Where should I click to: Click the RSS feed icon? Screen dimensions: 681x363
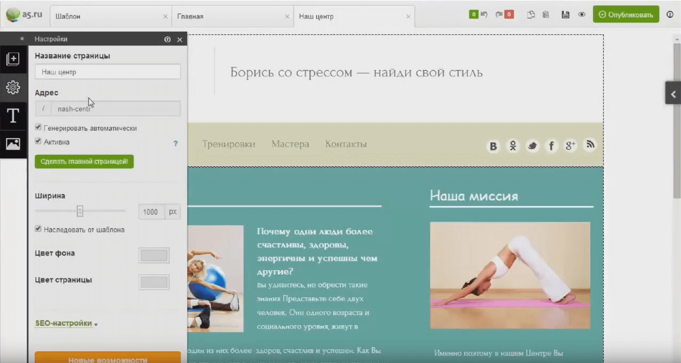click(590, 144)
